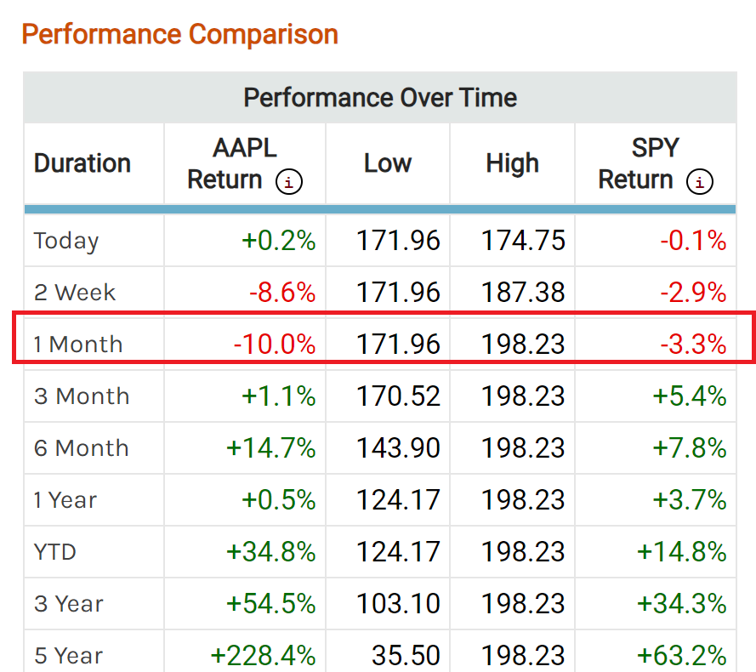
Task: Click the +0.5% AAPL one-year return
Action: pos(279,500)
